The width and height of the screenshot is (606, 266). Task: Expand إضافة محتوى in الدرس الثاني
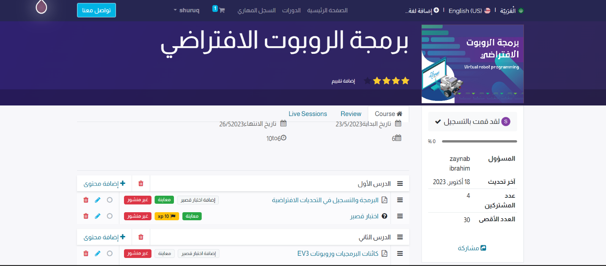point(105,237)
